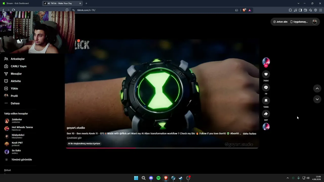This screenshot has height=182, width=324.
Task: Click Çevirisini gör to translate caption
Action: point(74,138)
